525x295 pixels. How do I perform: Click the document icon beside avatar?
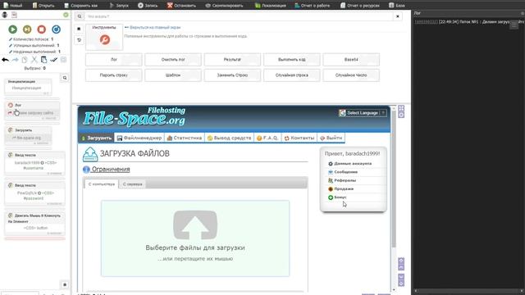coord(14,15)
